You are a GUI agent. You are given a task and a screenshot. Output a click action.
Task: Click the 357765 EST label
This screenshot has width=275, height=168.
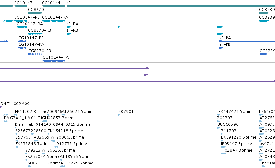click(23, 137)
